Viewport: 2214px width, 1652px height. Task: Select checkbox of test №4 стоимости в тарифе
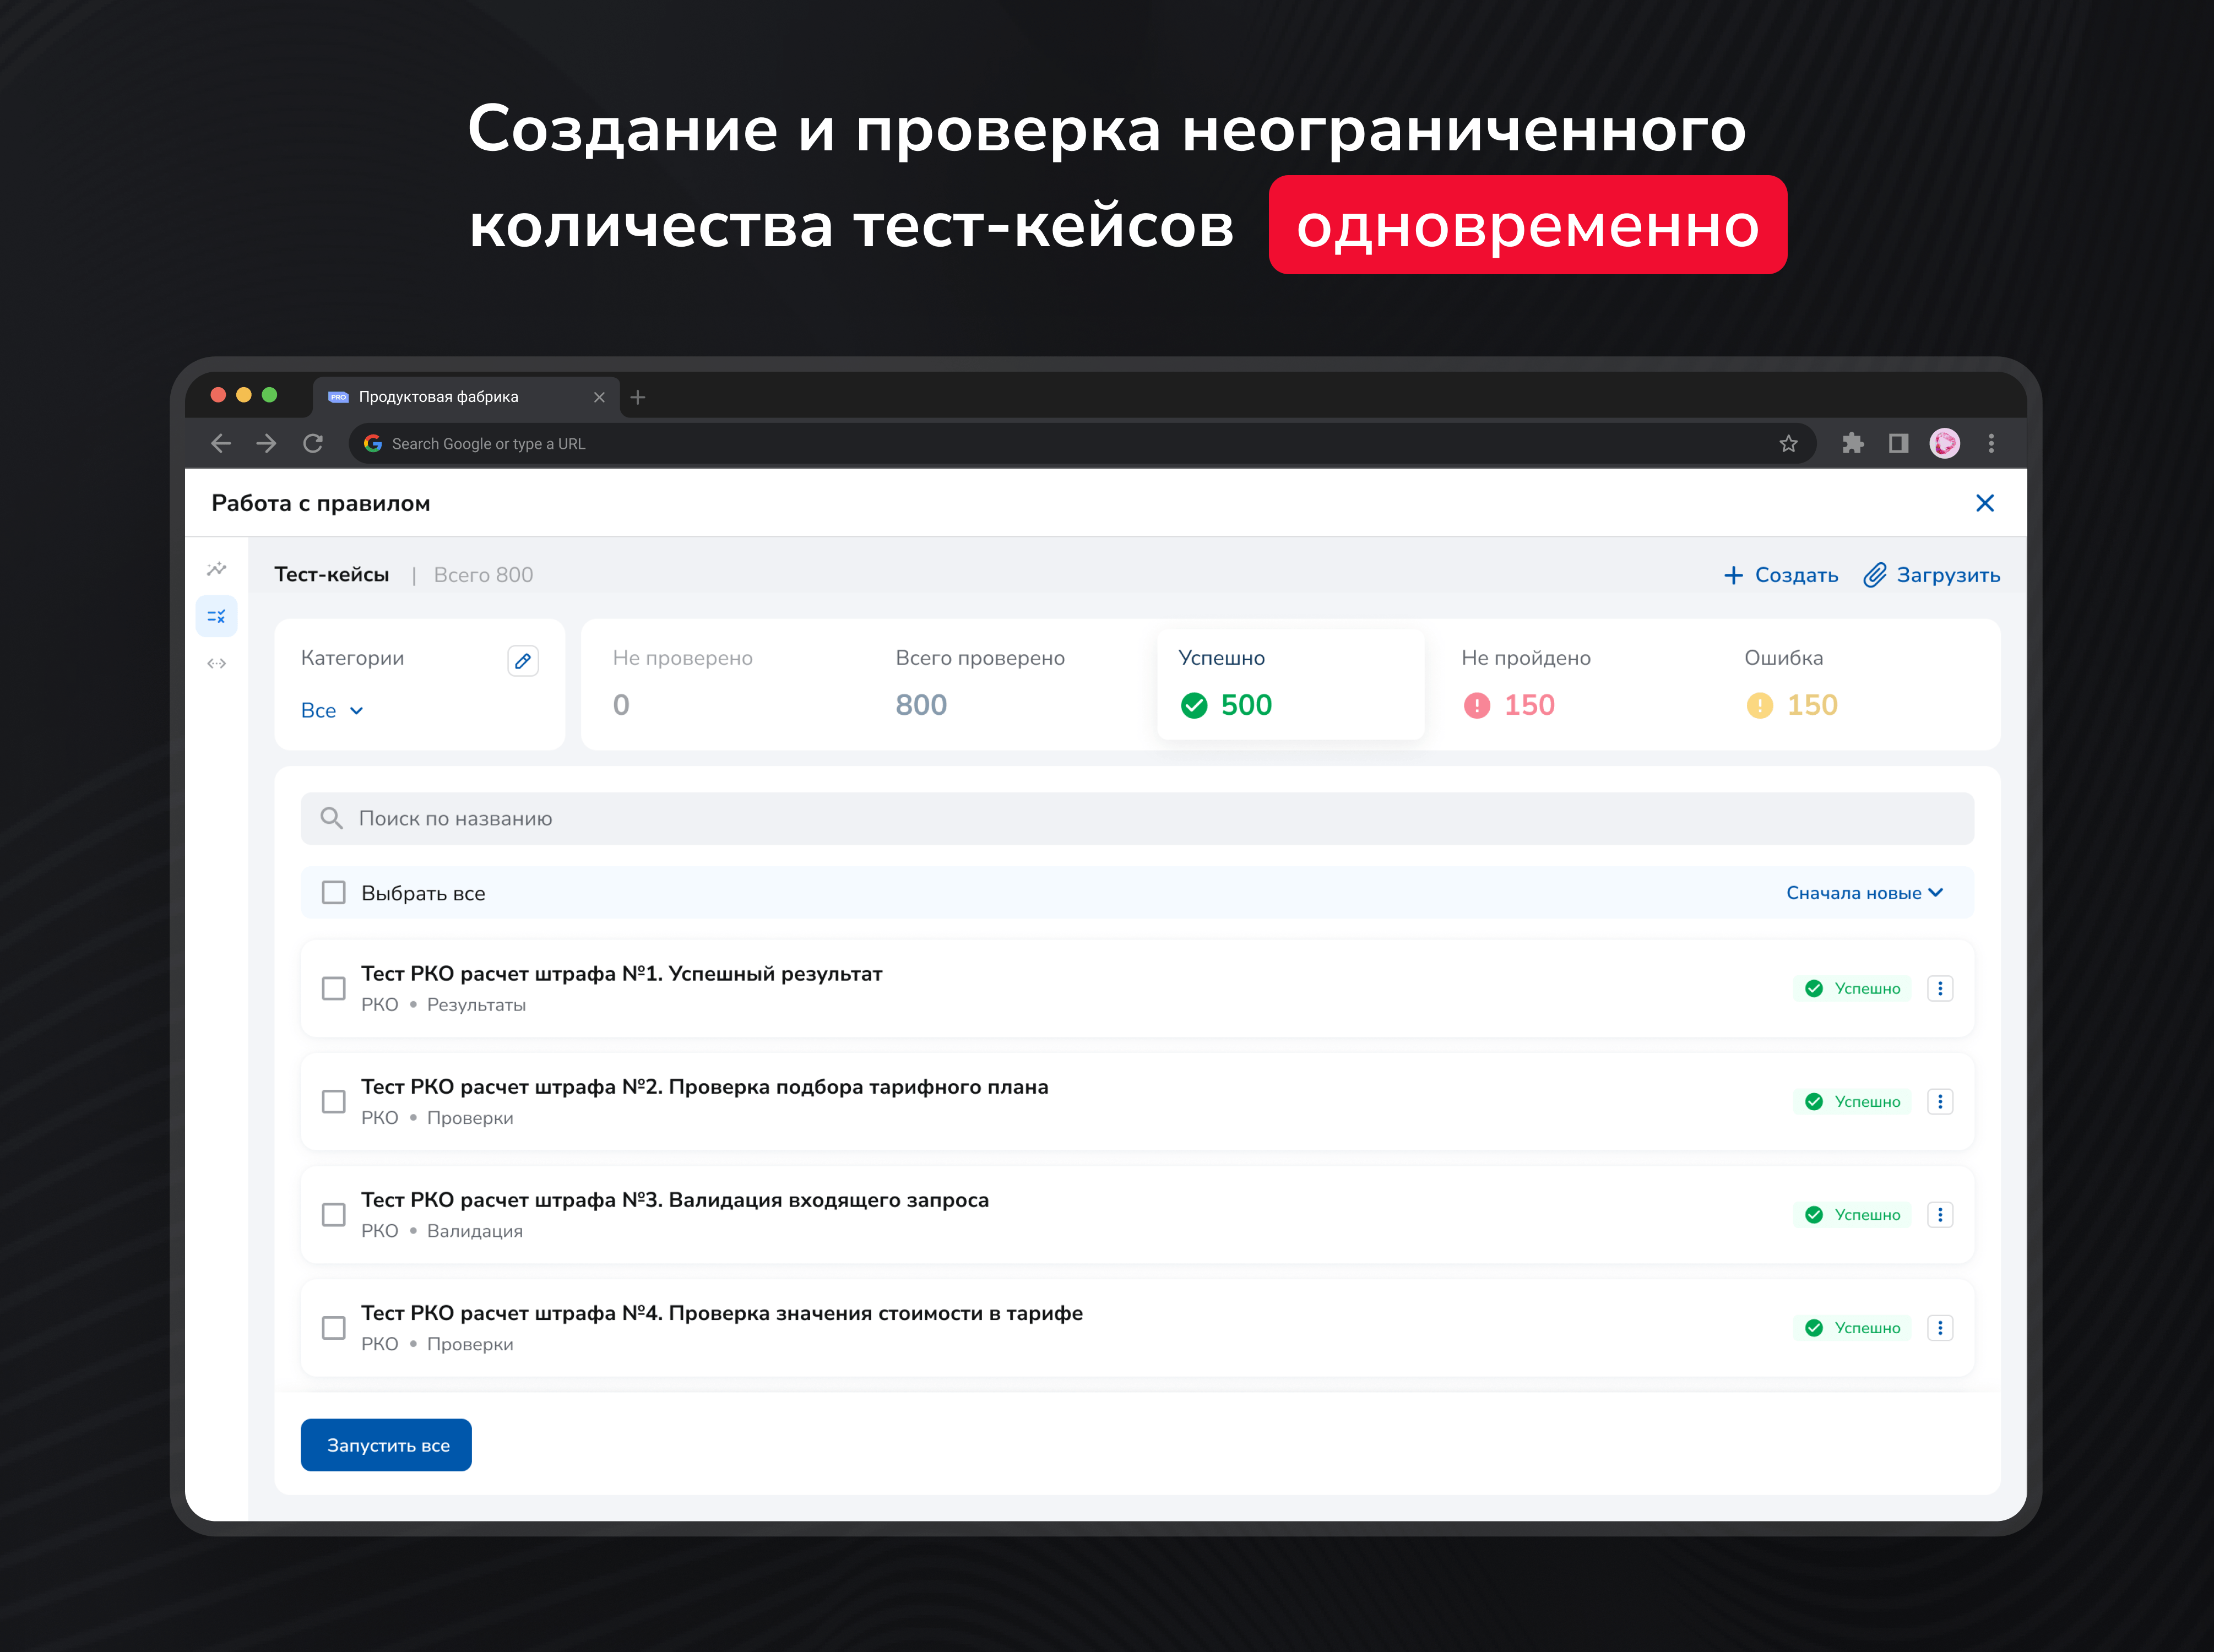pos(333,1327)
